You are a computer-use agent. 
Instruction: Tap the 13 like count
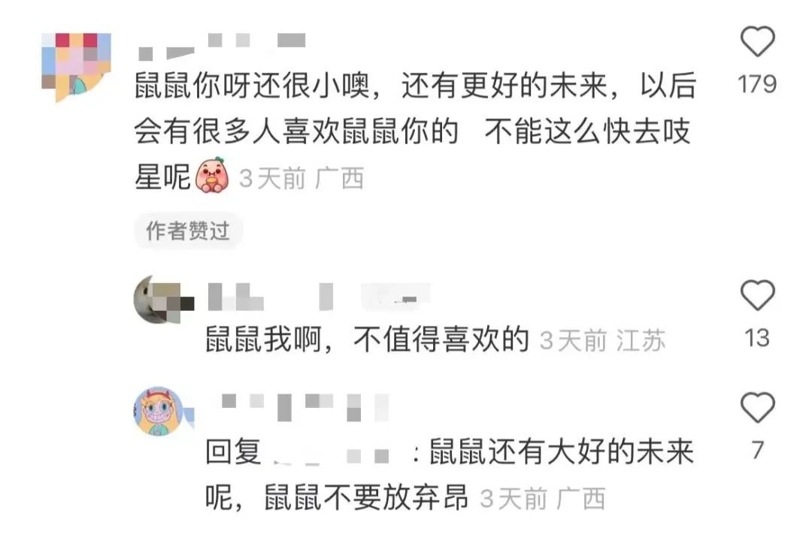[x=757, y=338]
